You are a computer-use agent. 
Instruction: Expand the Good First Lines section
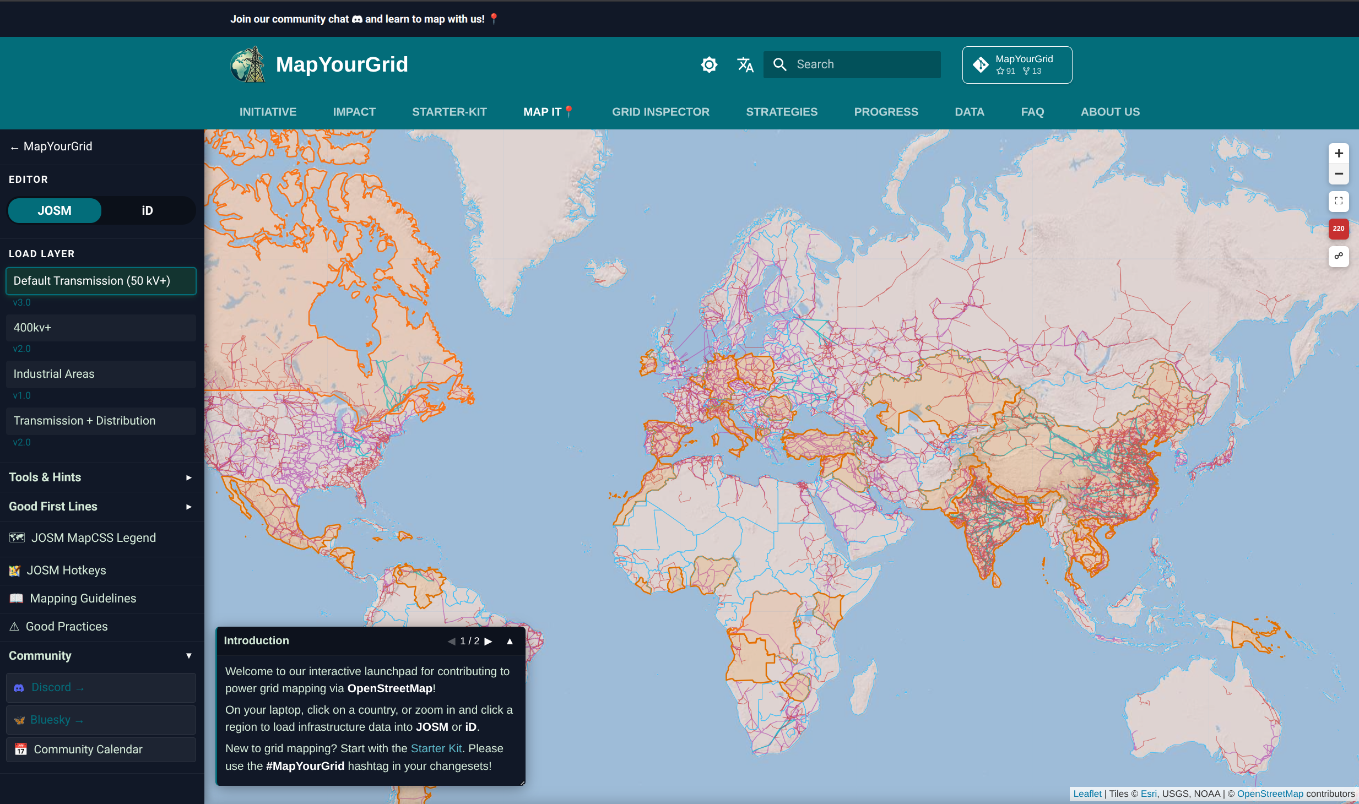point(101,507)
